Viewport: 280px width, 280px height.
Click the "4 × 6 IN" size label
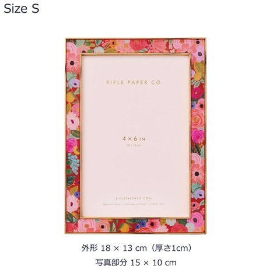coord(134,139)
